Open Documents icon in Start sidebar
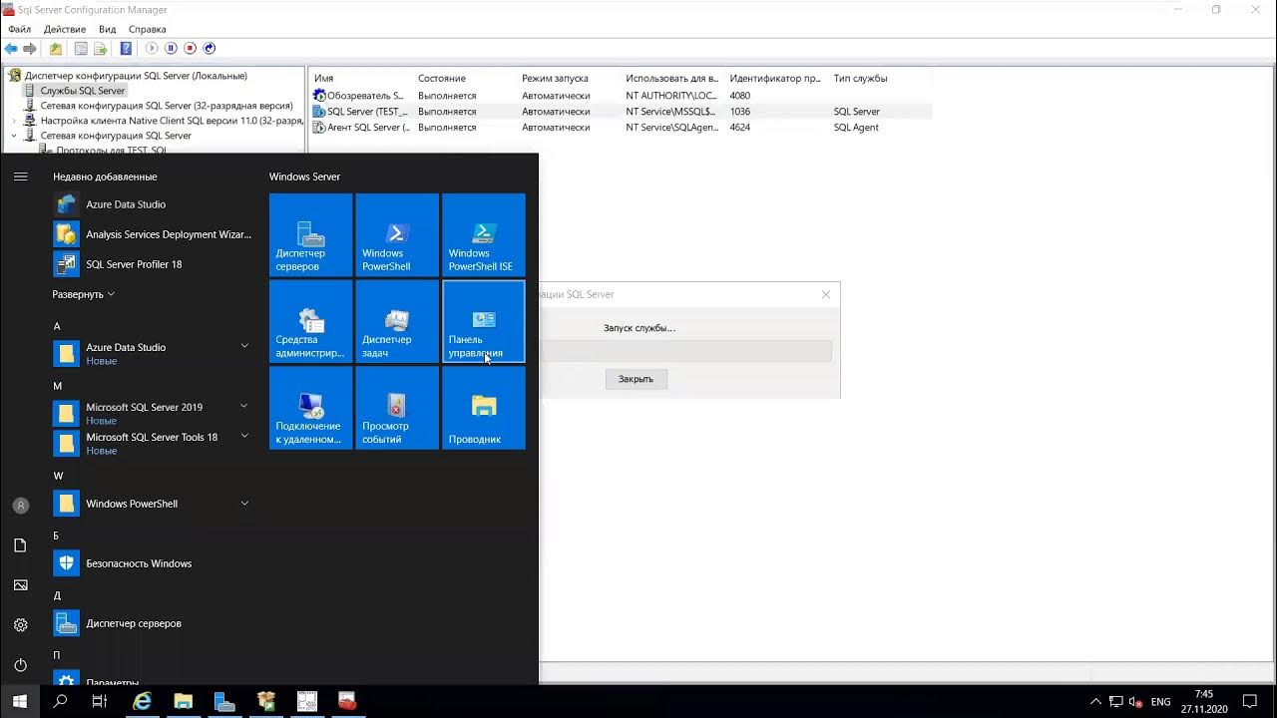1277x718 pixels. (20, 545)
